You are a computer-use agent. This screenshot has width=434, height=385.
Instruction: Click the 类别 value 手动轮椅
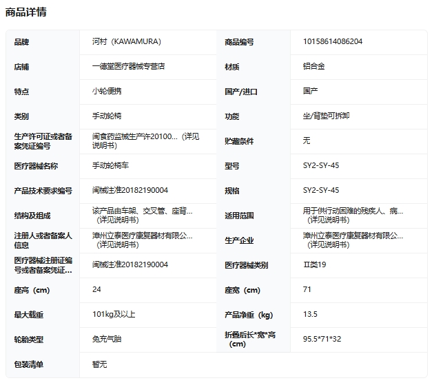107,116
